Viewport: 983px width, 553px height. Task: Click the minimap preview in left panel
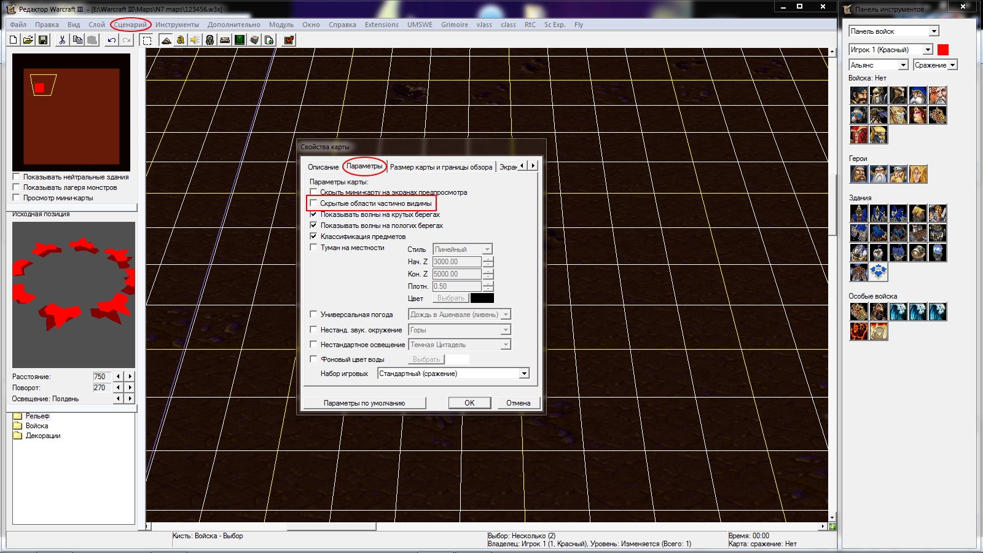pos(71,112)
